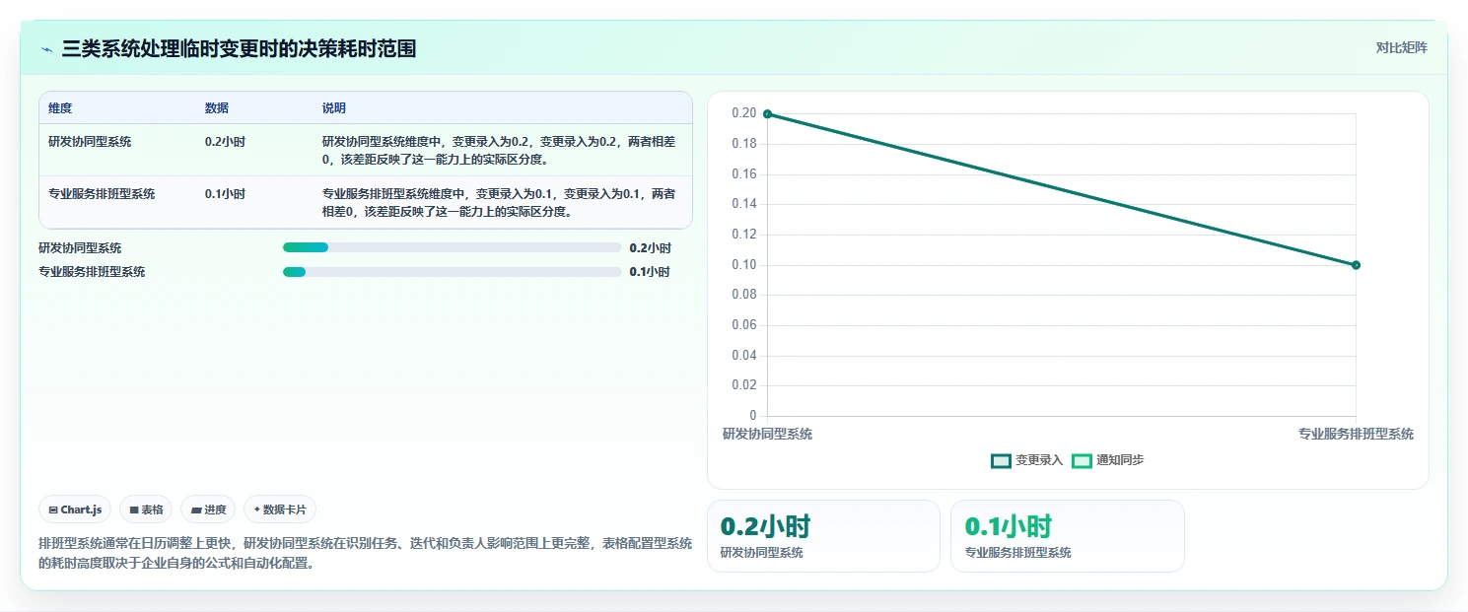Click the 研发协同型系统 progress bar
1468x612 pixels.
pos(452,247)
